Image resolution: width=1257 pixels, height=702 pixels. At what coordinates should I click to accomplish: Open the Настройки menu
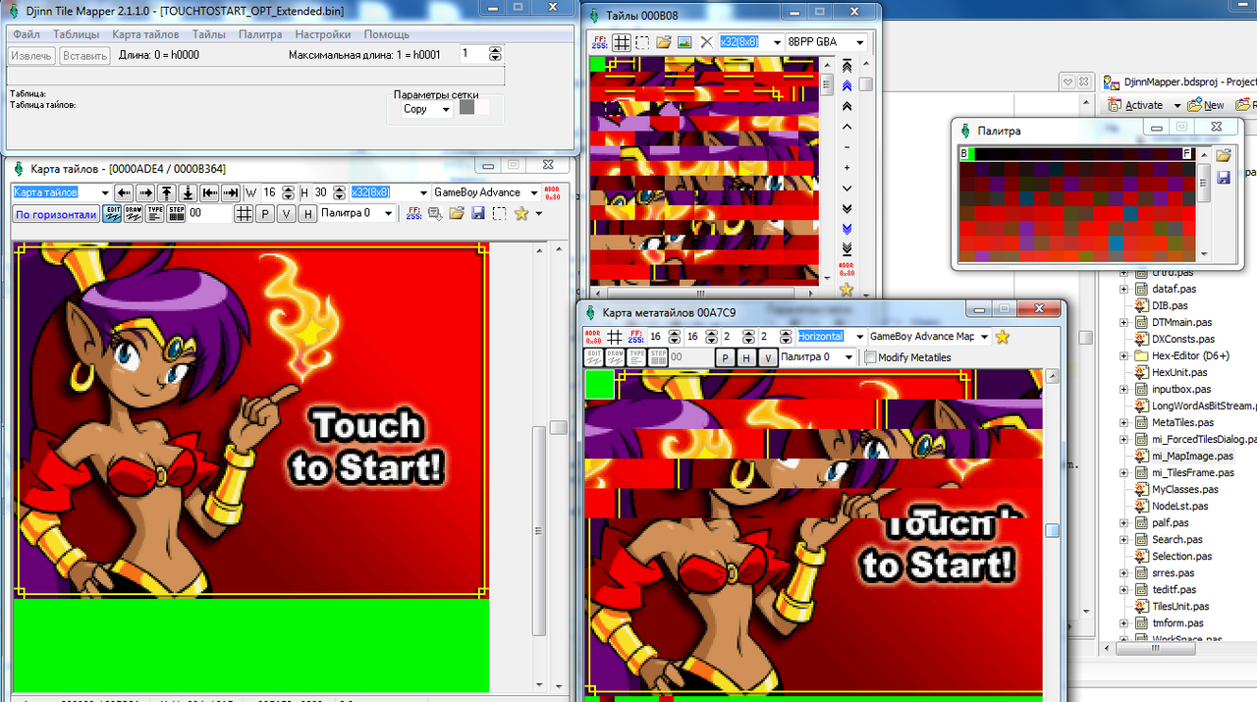point(323,34)
